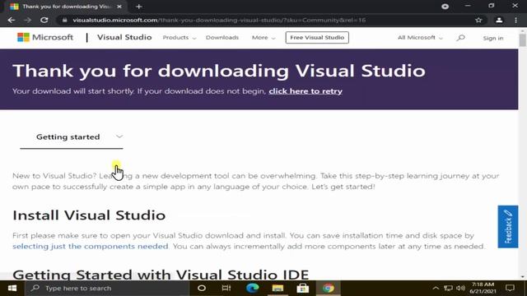The image size is (527, 296).
Task: Open 'selecting just the components needed' link
Action: 91,247
